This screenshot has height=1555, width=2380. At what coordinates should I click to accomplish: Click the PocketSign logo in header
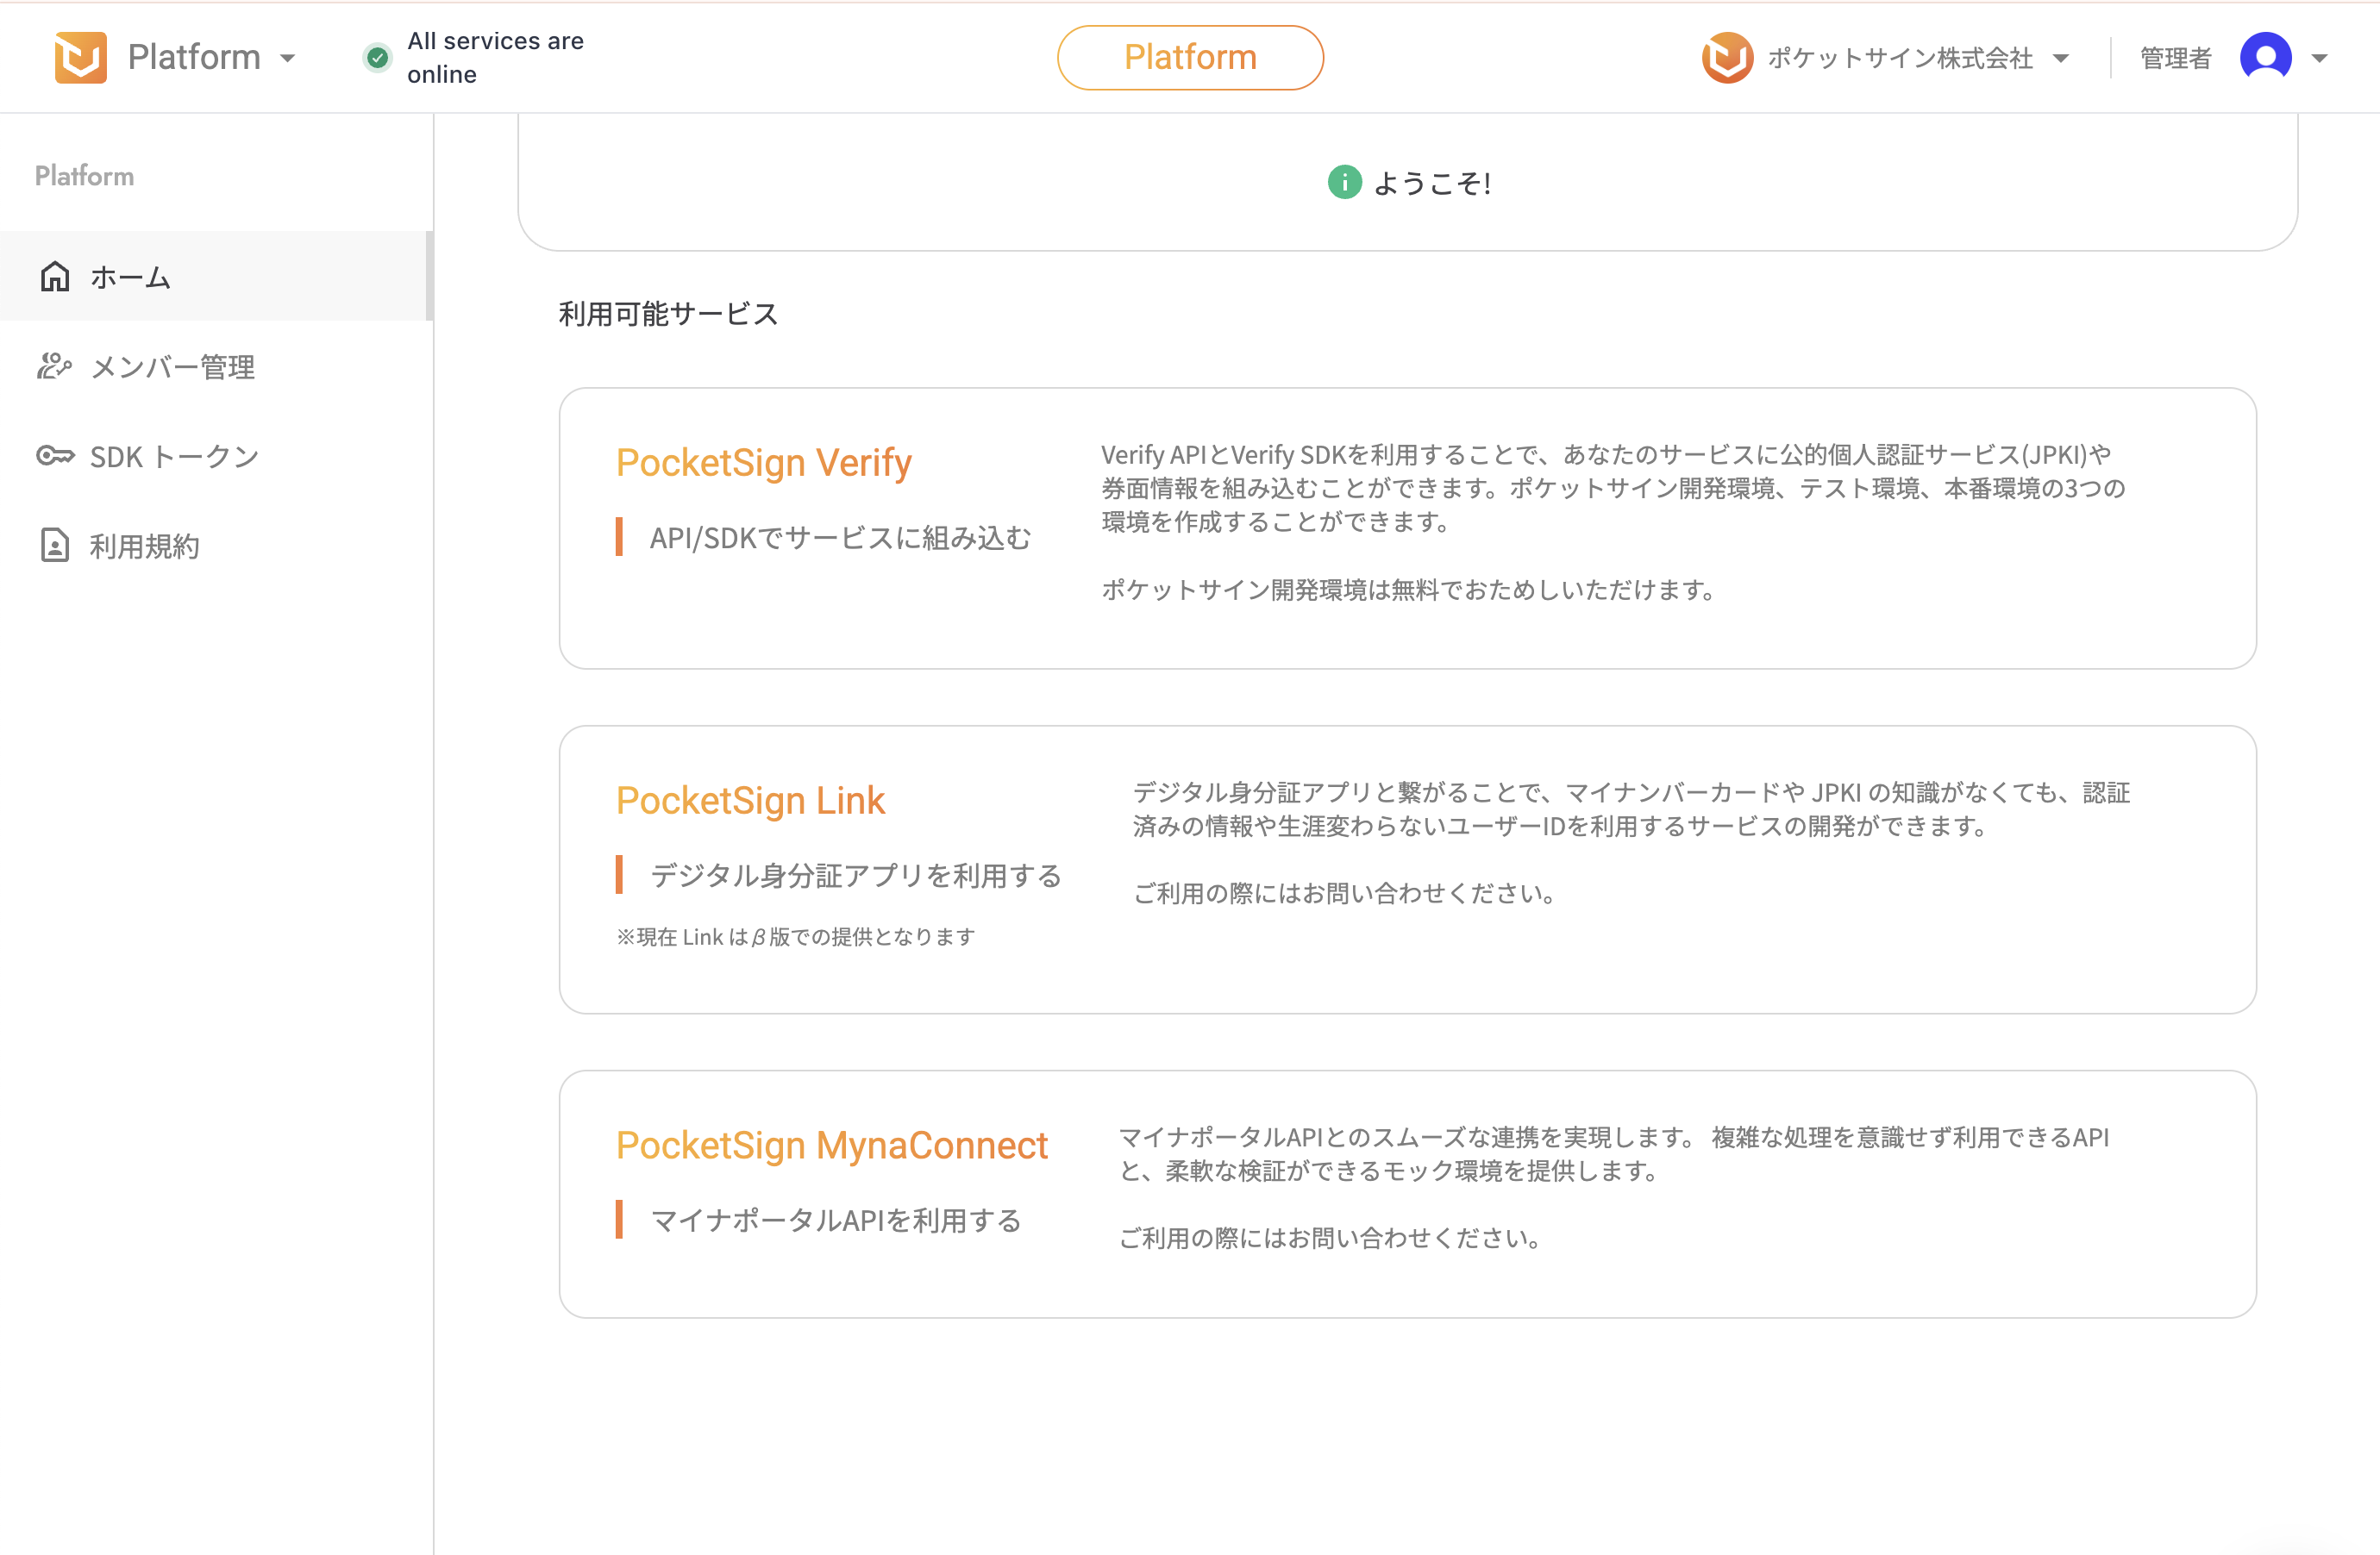(x=80, y=57)
